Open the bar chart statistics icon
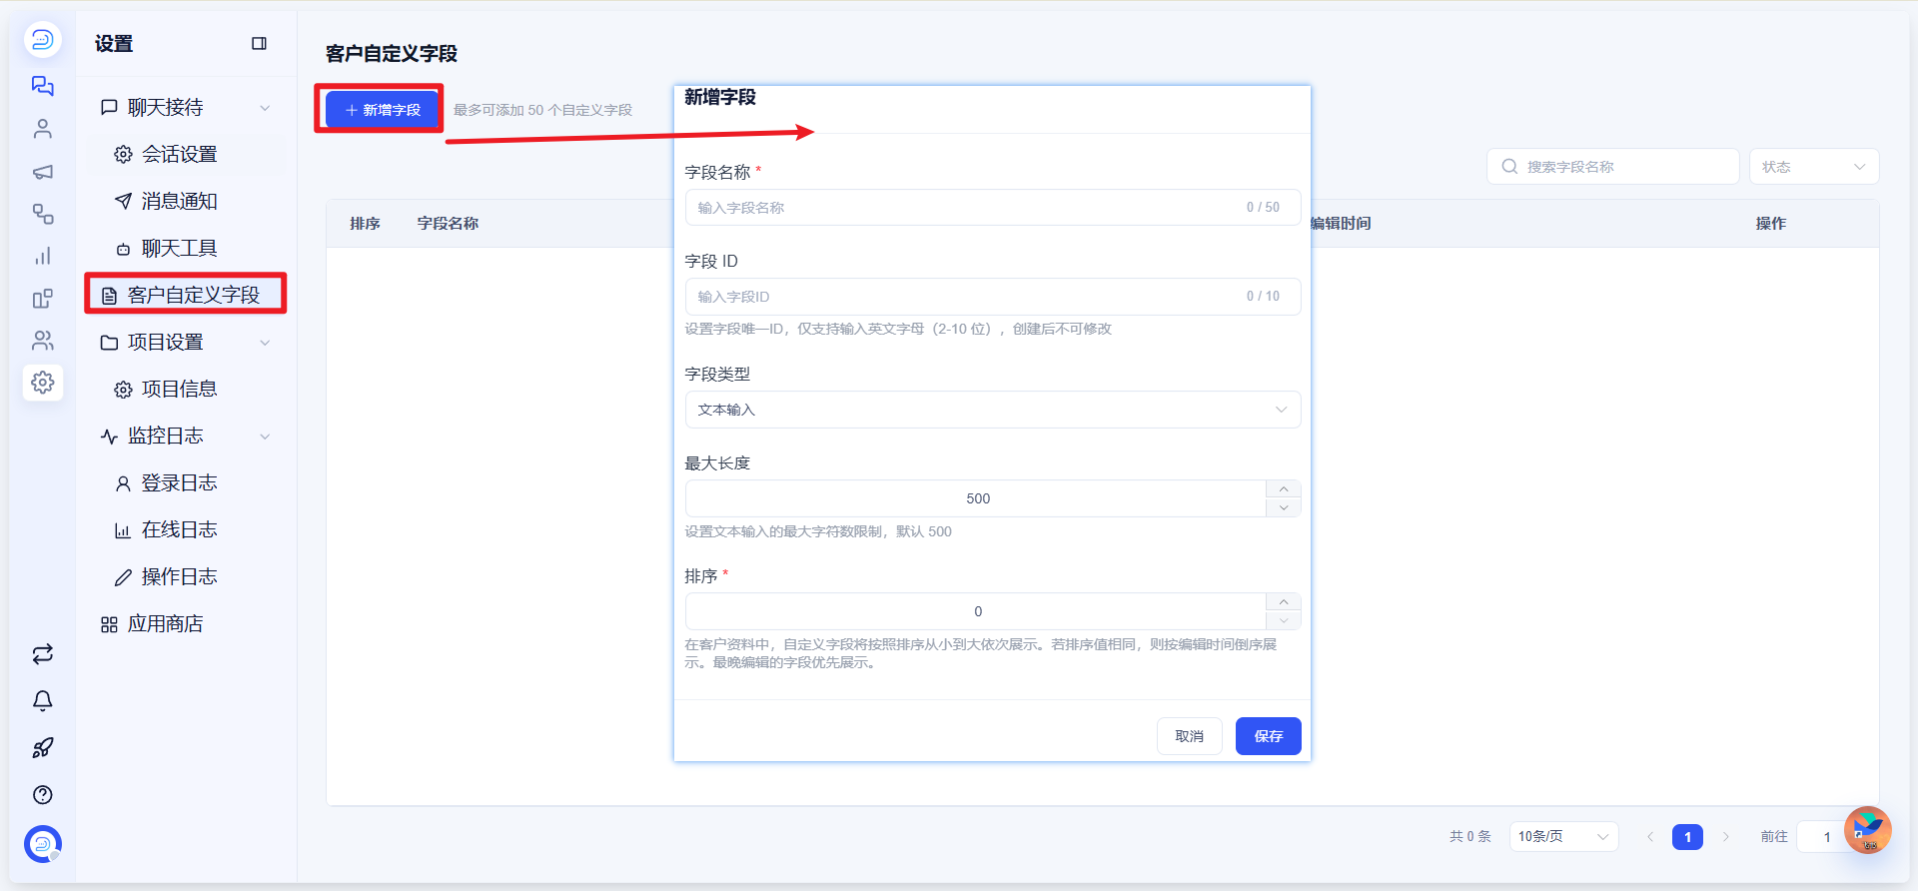This screenshot has width=1918, height=891. (42, 257)
